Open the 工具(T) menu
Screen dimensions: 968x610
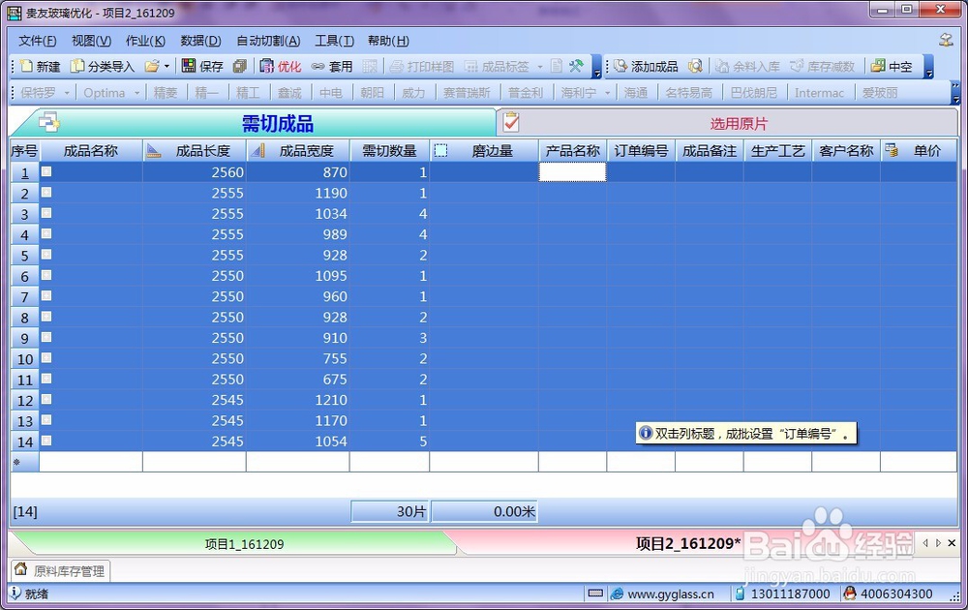(335, 41)
